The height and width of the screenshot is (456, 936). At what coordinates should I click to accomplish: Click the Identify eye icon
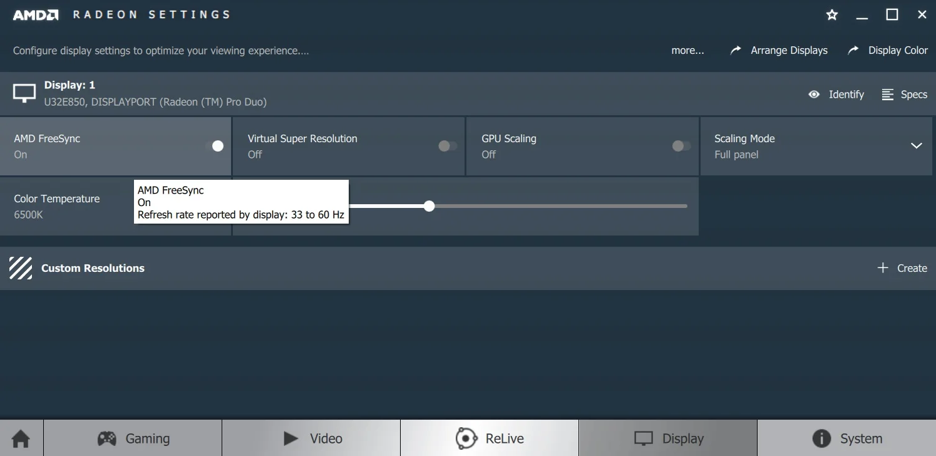point(814,95)
